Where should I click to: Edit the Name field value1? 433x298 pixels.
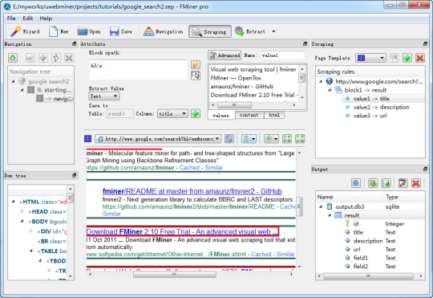[282, 55]
